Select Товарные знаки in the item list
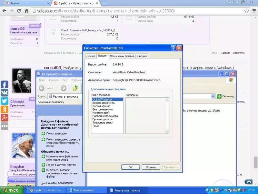The width and height of the screenshot is (258, 194). coord(107,123)
